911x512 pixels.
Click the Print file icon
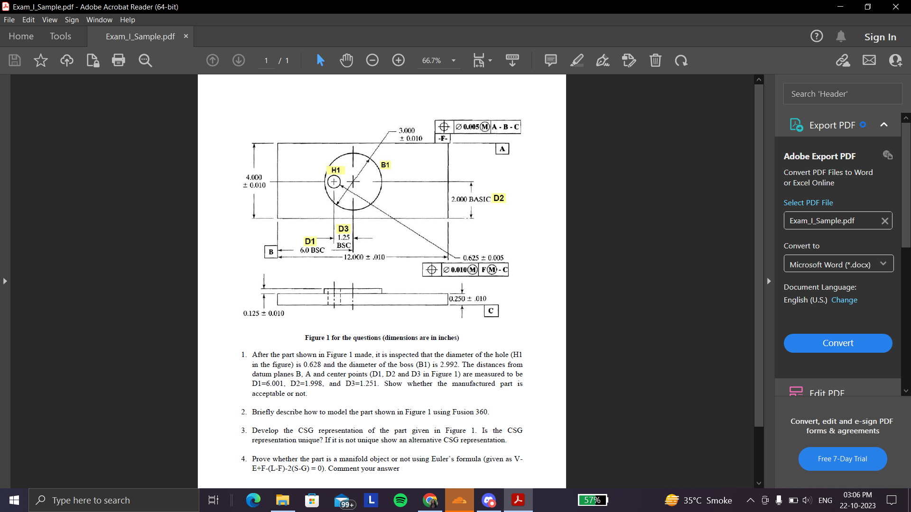tap(118, 60)
